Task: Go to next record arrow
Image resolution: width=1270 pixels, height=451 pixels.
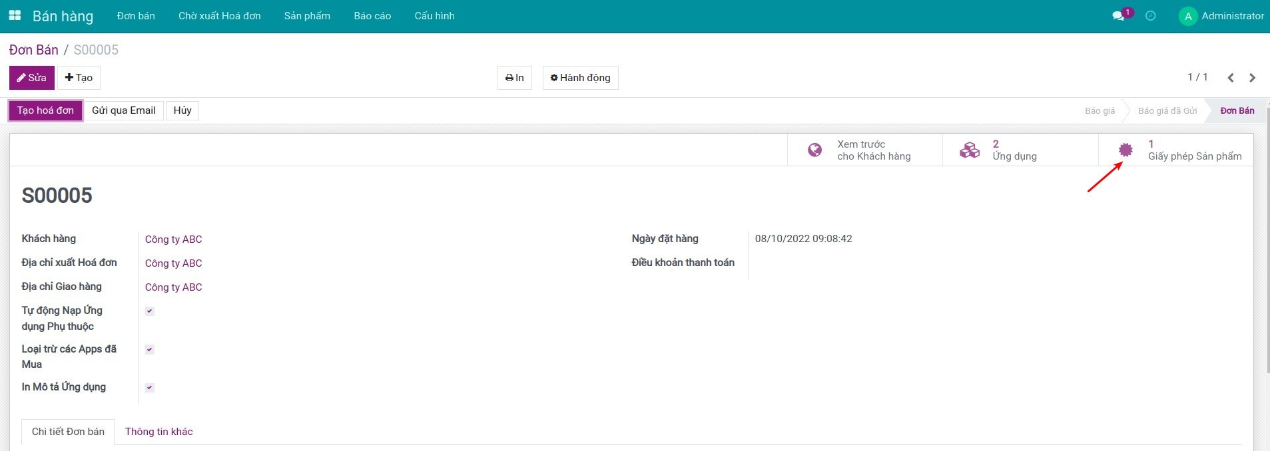Action: (x=1252, y=78)
